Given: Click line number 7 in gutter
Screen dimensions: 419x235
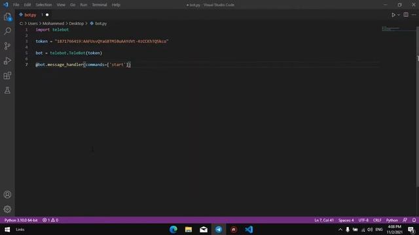Looking at the screenshot, I should (x=26, y=65).
